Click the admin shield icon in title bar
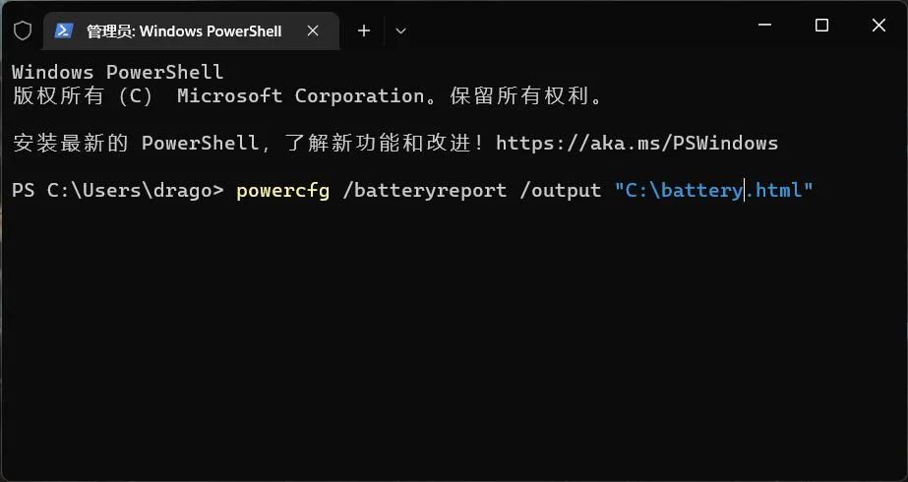The image size is (908, 482). pos(23,30)
